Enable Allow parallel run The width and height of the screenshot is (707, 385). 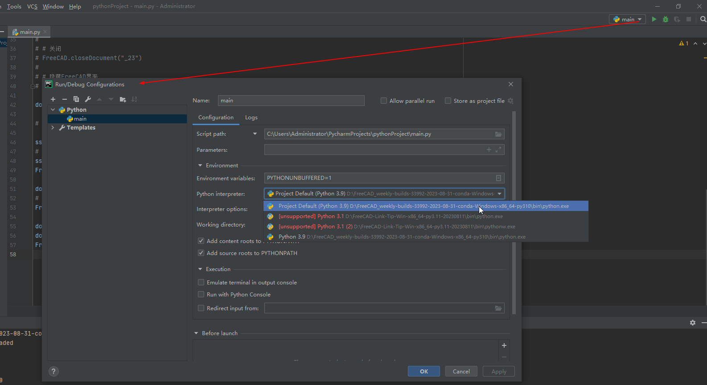click(x=384, y=101)
